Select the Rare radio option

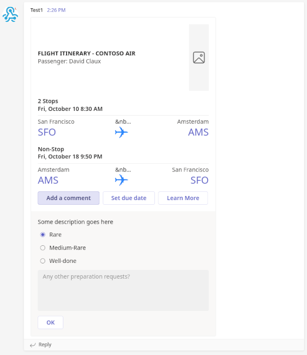(43, 235)
